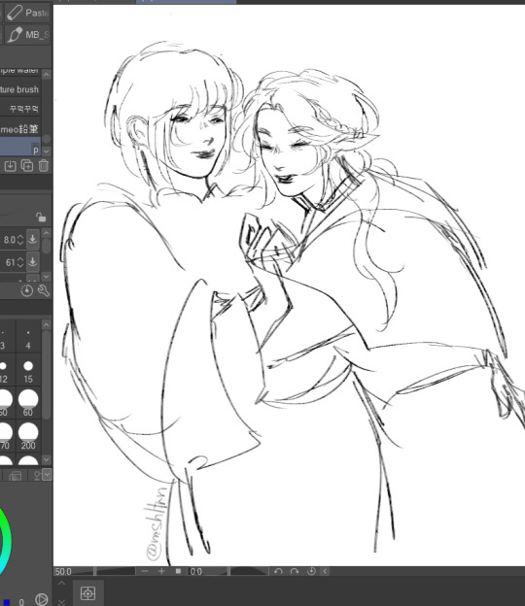
Task: Open sub tool detail wrench icon
Action: [44, 290]
